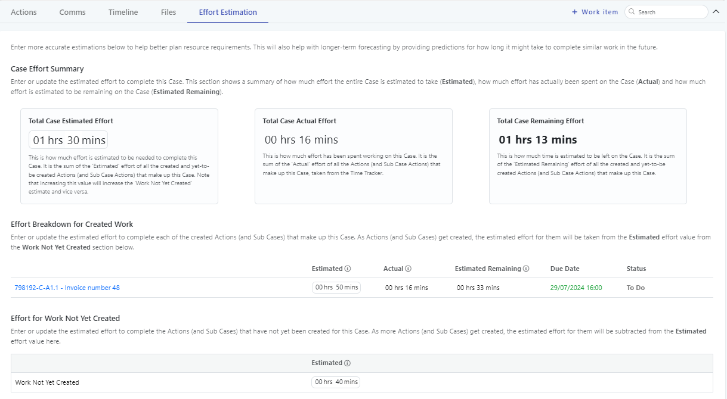
Task: Select the Effort Estimation tab
Action: [x=228, y=12]
